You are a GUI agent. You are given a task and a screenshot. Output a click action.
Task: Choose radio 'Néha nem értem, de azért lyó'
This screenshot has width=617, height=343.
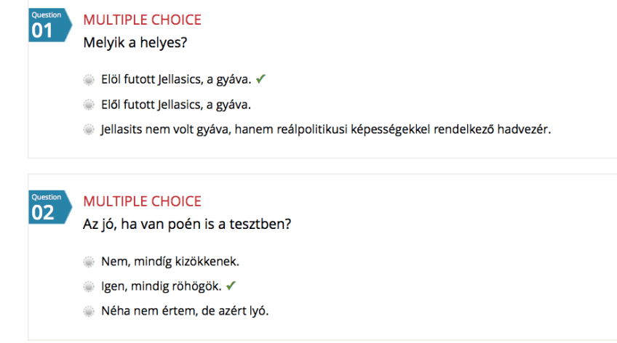pyautogui.click(x=89, y=312)
